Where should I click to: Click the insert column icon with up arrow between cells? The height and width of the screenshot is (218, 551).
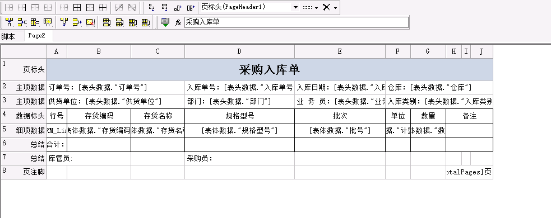(9, 23)
